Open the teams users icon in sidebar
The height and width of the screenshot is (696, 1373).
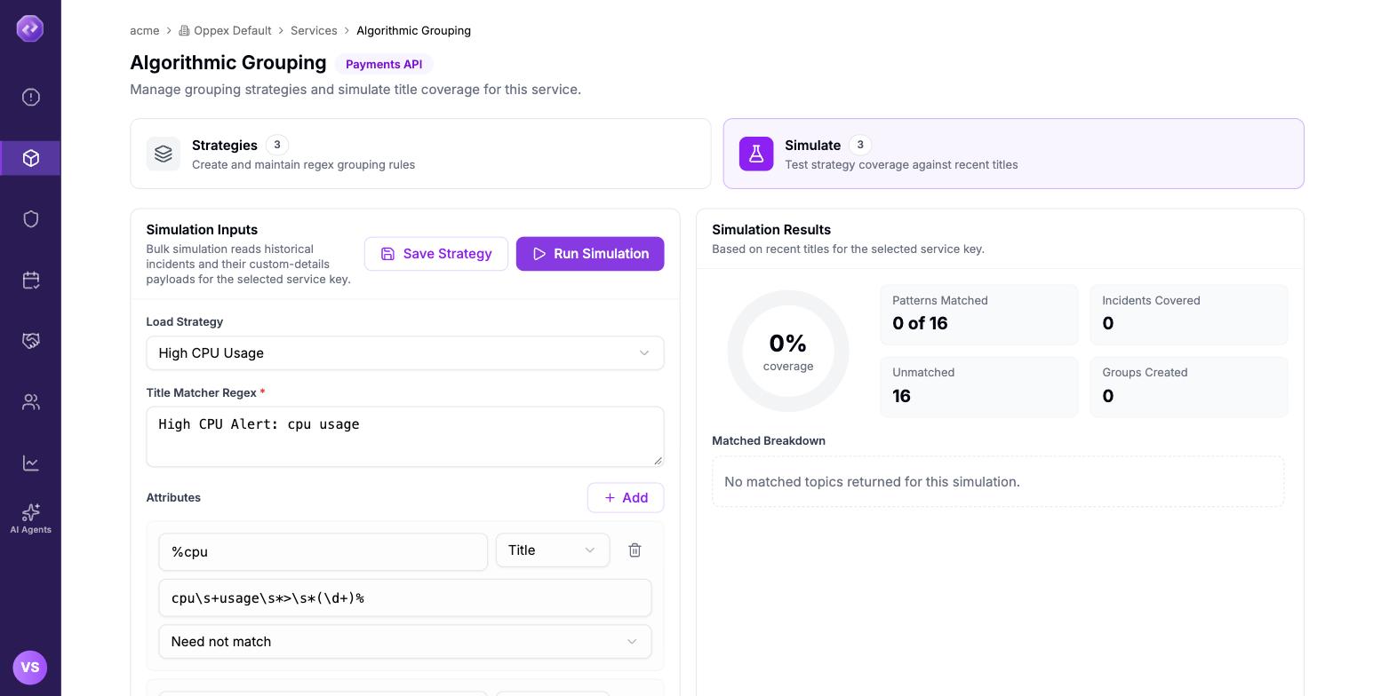tap(31, 402)
